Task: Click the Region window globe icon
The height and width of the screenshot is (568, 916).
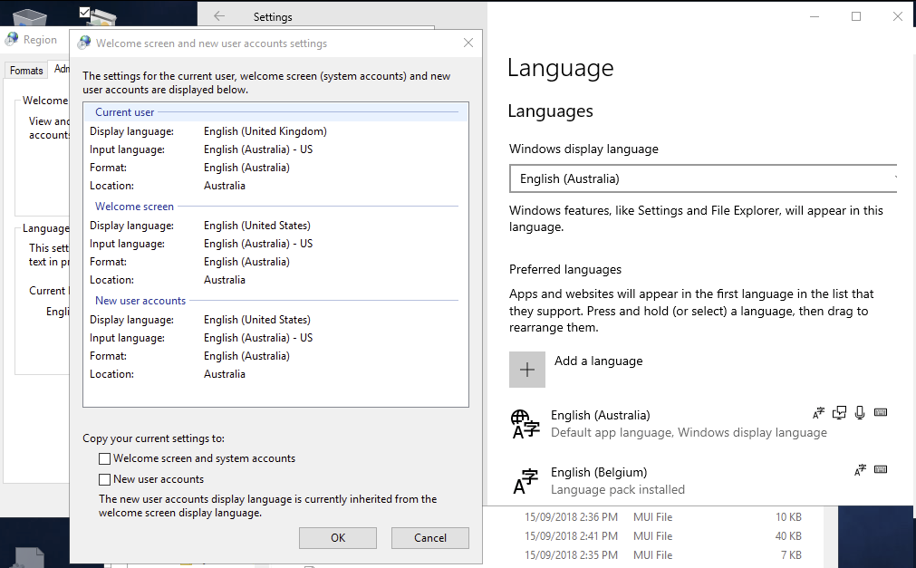Action: (x=11, y=40)
